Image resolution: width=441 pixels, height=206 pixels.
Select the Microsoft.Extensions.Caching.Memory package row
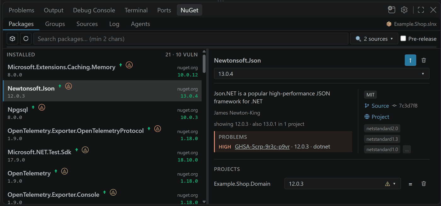click(102, 70)
